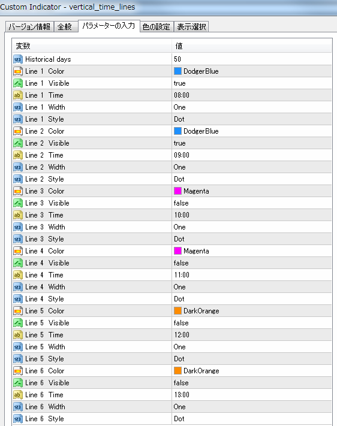Select the Line 4 Time string icon
This screenshot has height=426, width=337.
tap(17, 275)
